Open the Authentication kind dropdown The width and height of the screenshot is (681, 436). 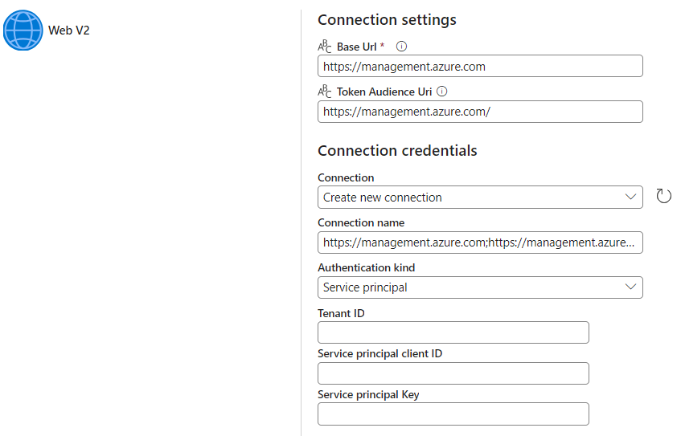(480, 287)
